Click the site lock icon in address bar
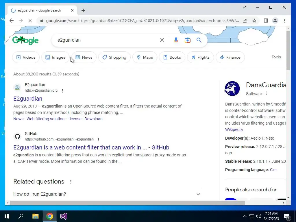Viewport: 296px width, 222px height. click(42, 21)
